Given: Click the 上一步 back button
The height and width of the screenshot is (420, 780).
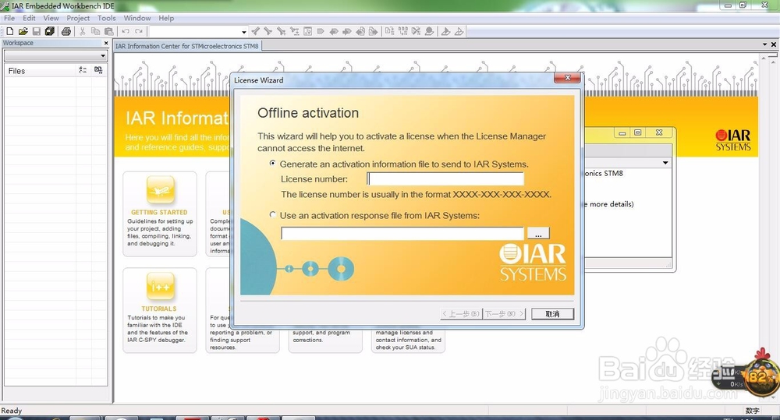Looking at the screenshot, I should coord(461,313).
